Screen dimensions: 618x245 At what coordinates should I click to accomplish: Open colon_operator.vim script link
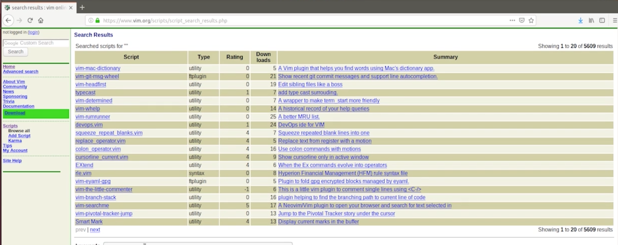pyautogui.click(x=98, y=149)
